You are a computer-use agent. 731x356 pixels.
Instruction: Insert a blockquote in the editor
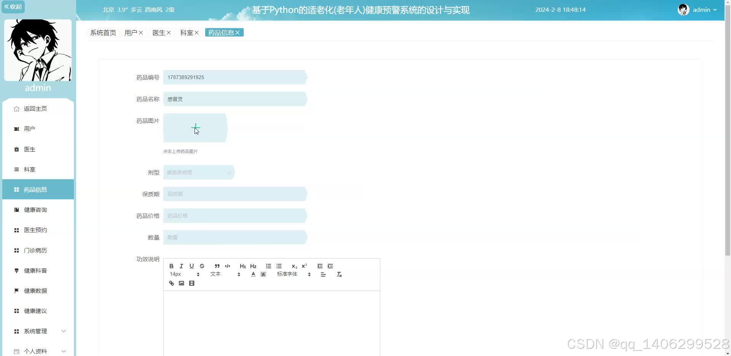pyautogui.click(x=217, y=266)
